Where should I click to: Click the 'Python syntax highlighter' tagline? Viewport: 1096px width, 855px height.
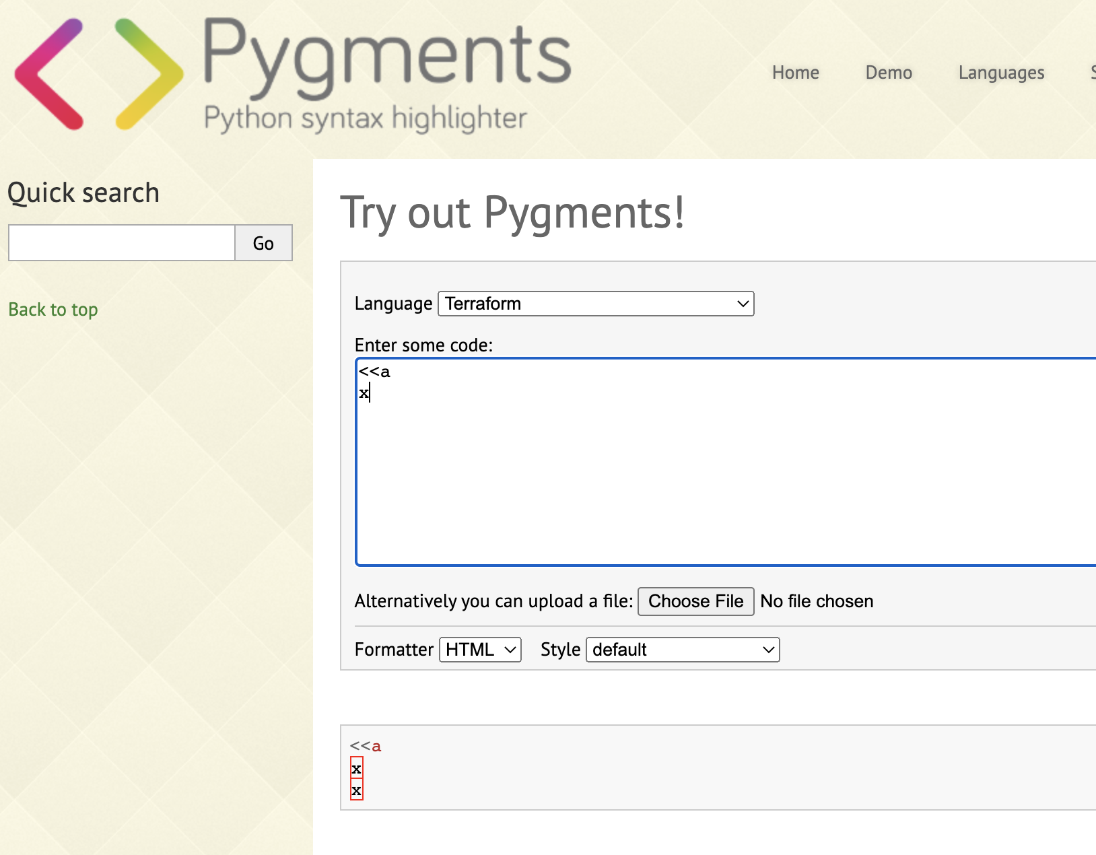click(365, 118)
